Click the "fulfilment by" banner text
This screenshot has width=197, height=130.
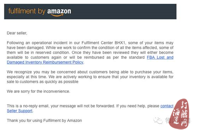(x=27, y=11)
